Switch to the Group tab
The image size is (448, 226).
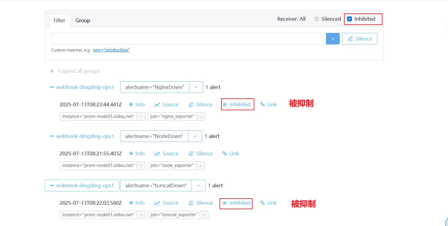pos(83,20)
